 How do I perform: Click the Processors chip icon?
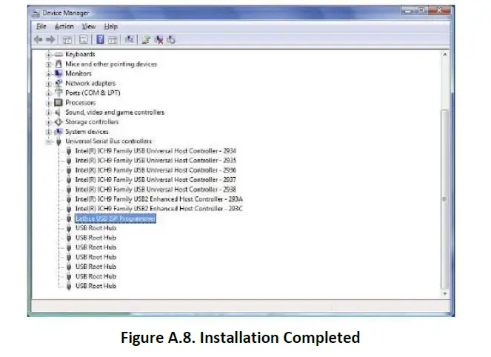point(59,102)
